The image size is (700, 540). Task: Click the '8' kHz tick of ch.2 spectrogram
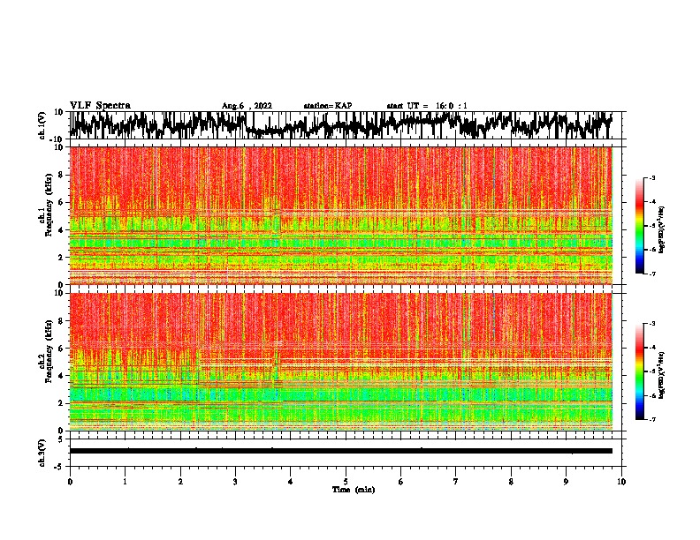pyautogui.click(x=61, y=321)
